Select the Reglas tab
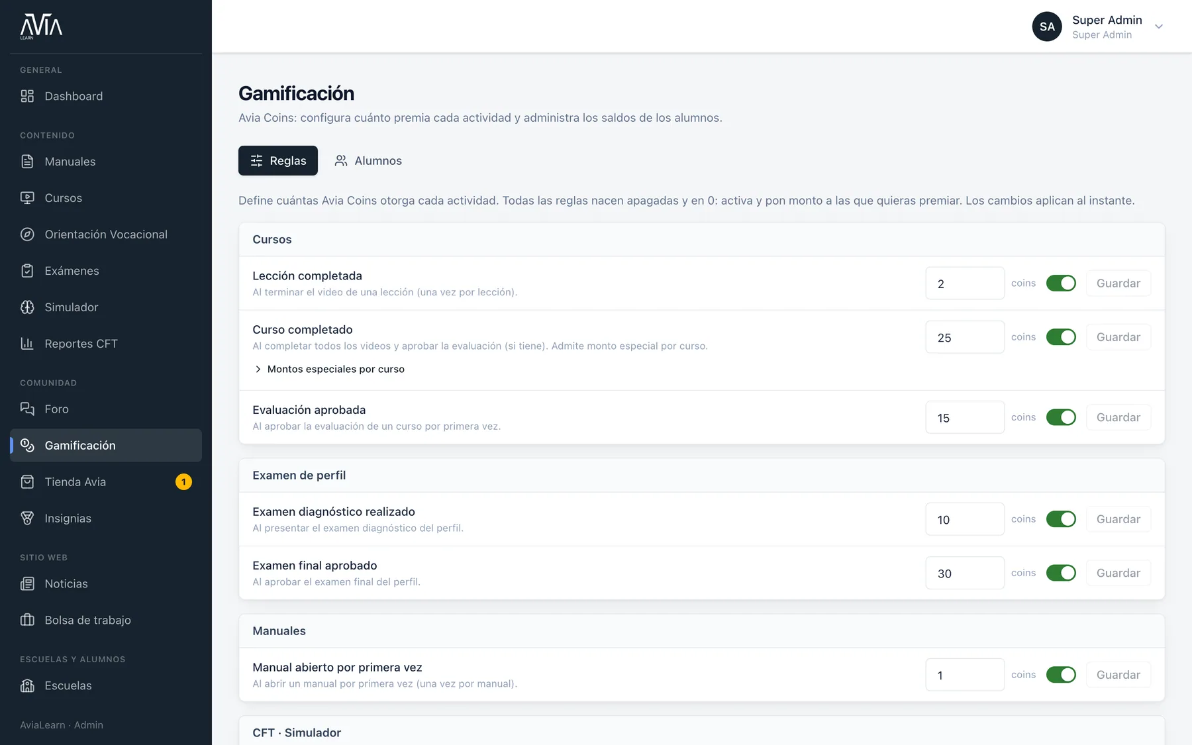The image size is (1192, 745). click(278, 161)
